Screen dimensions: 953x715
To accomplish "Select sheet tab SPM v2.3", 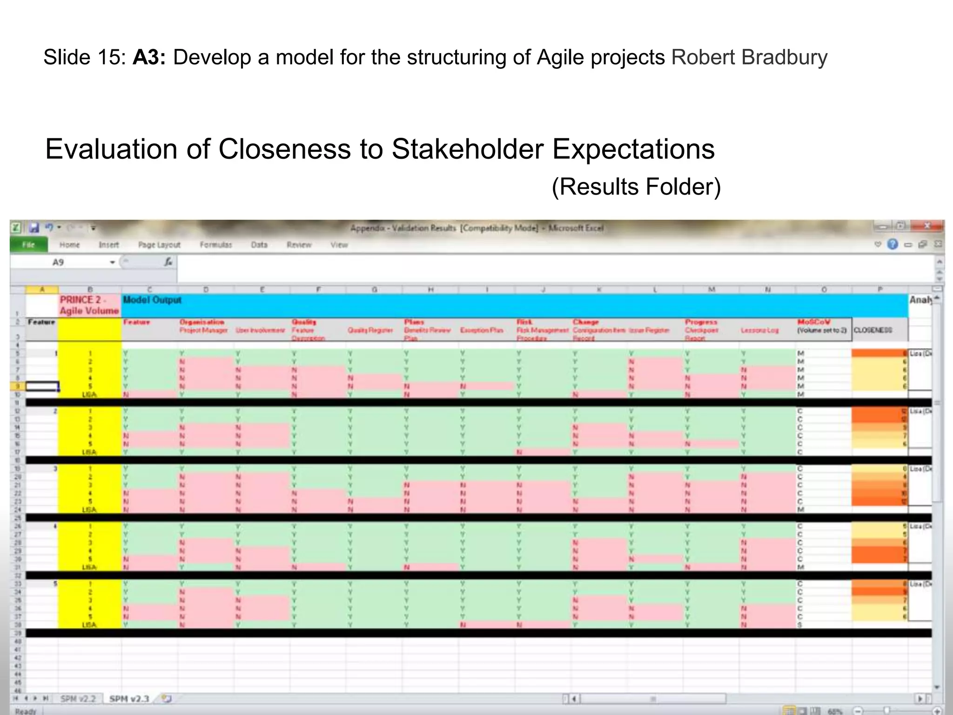I will point(129,699).
